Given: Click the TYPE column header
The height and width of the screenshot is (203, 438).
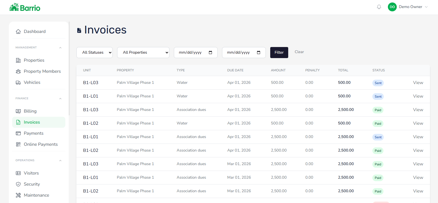Looking at the screenshot, I should point(181,70).
